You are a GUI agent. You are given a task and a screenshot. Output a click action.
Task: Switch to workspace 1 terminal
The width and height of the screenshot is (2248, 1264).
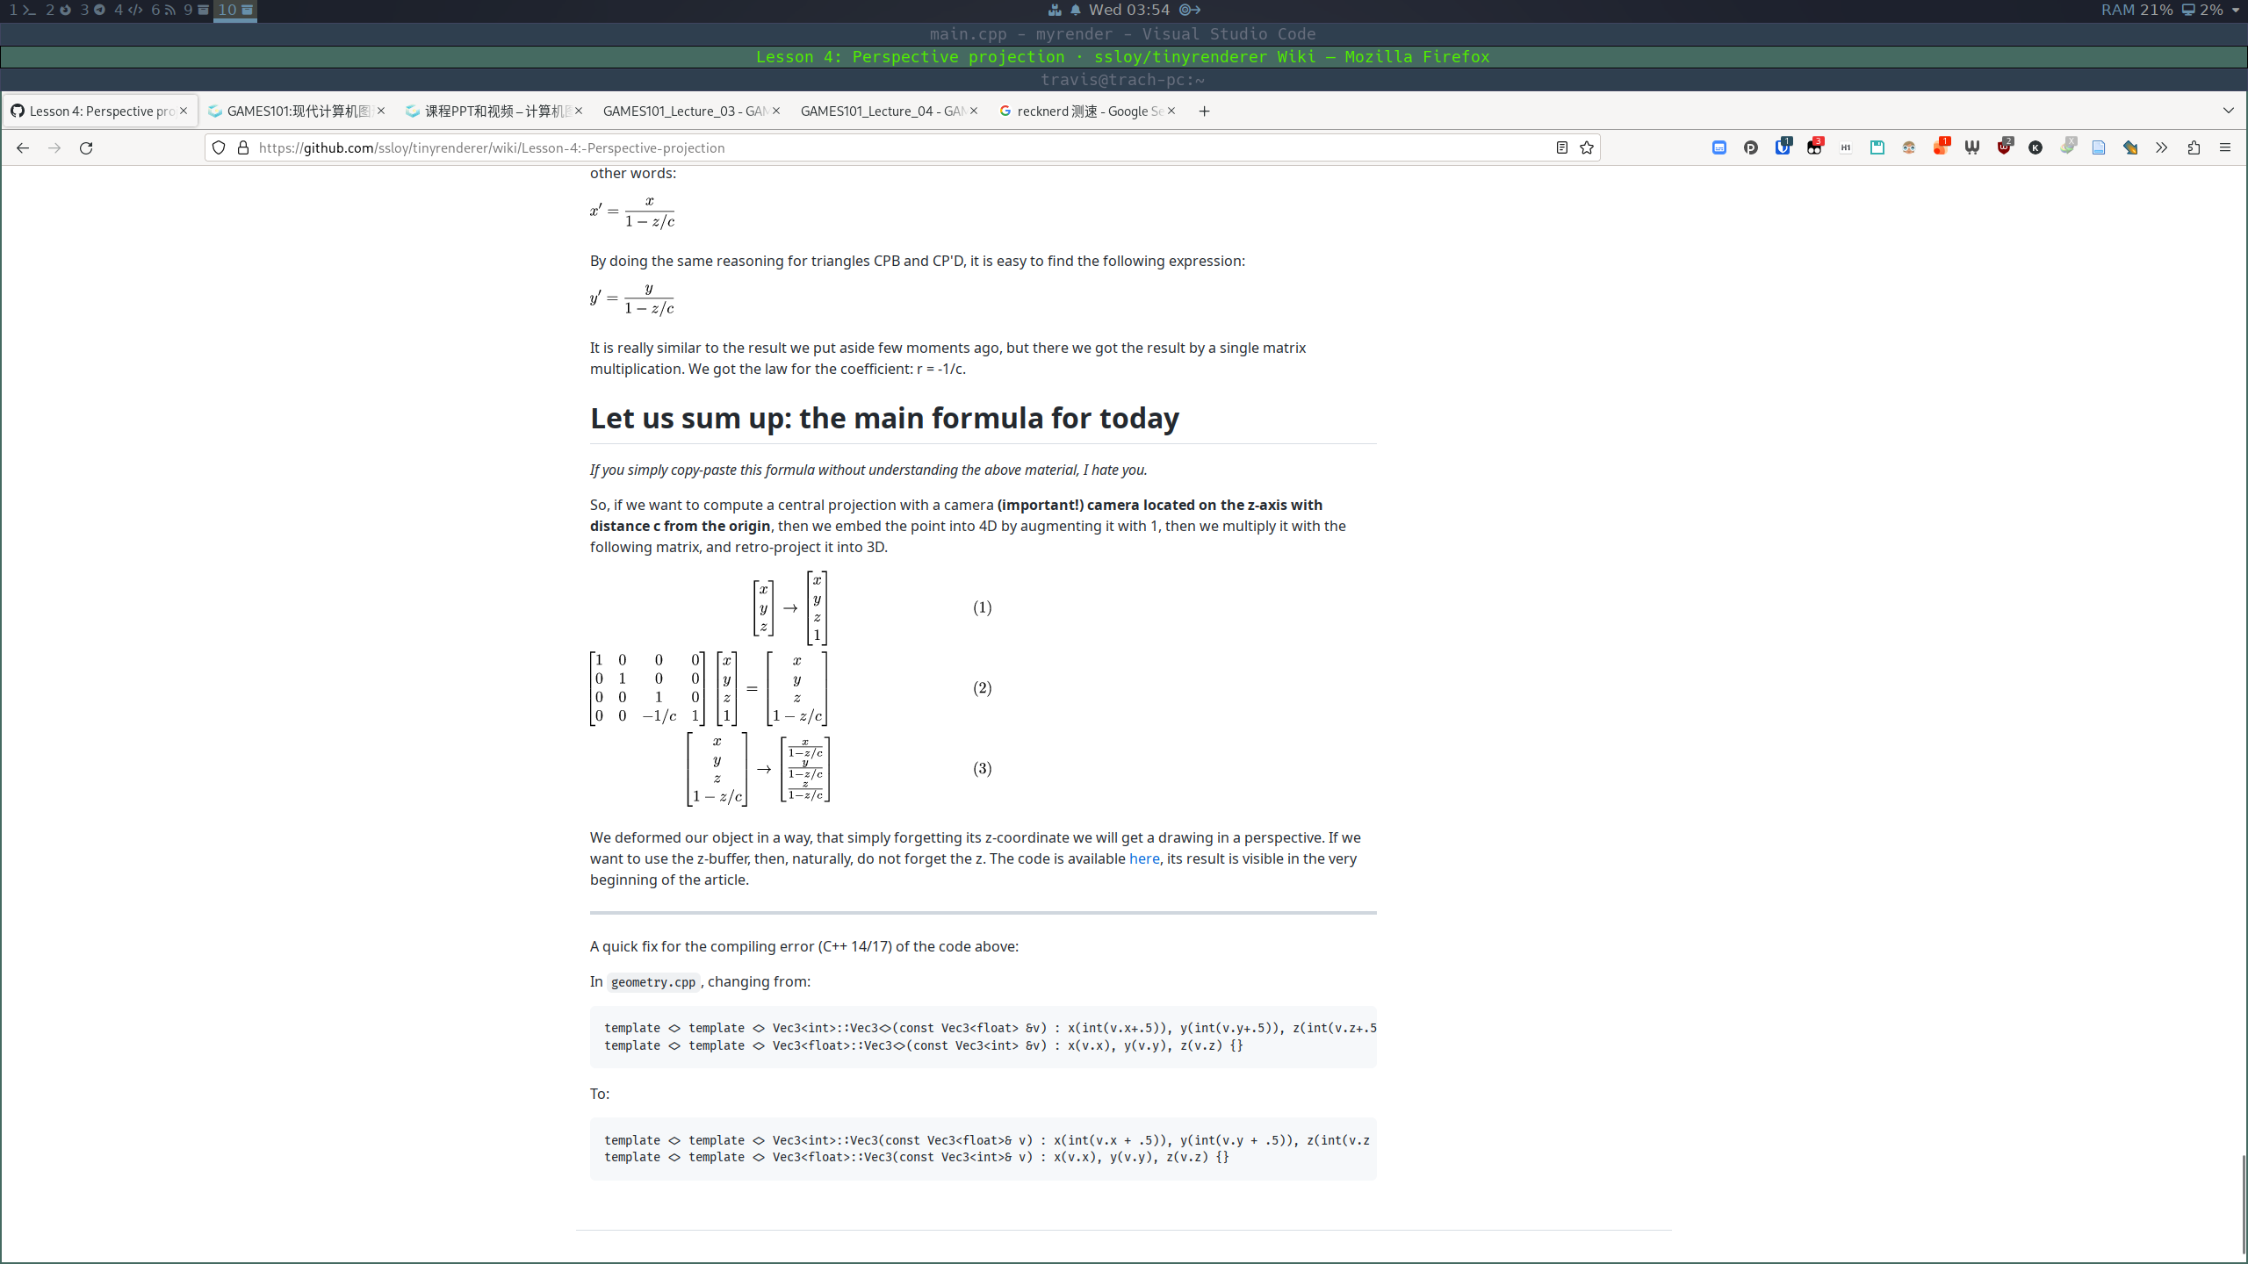(x=22, y=10)
